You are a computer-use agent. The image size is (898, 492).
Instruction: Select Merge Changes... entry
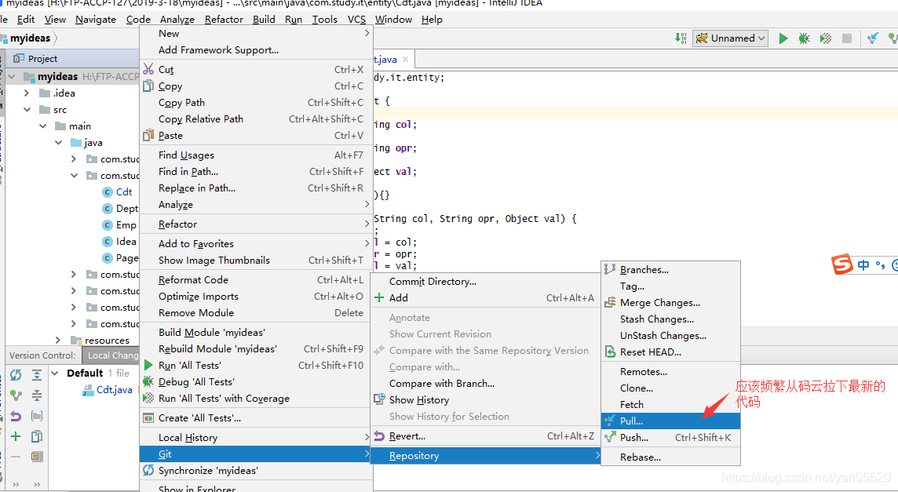[x=670, y=303]
